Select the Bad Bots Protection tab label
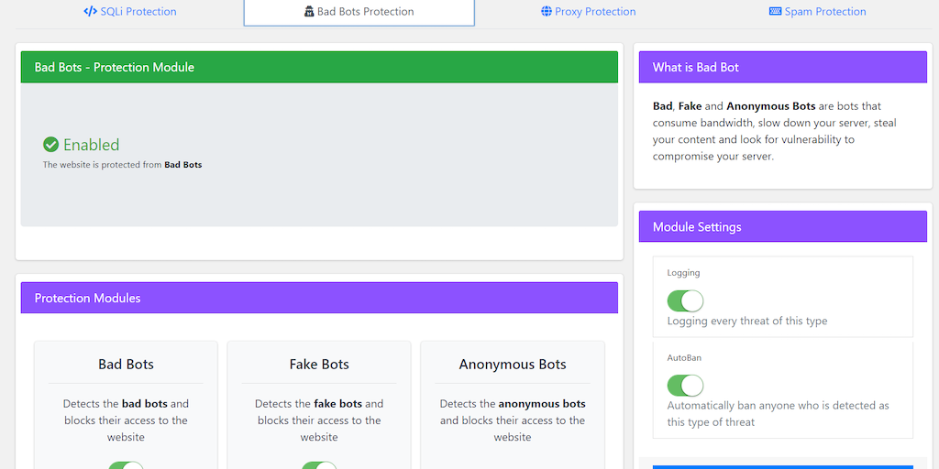Viewport: 939px width, 469px height. point(365,12)
